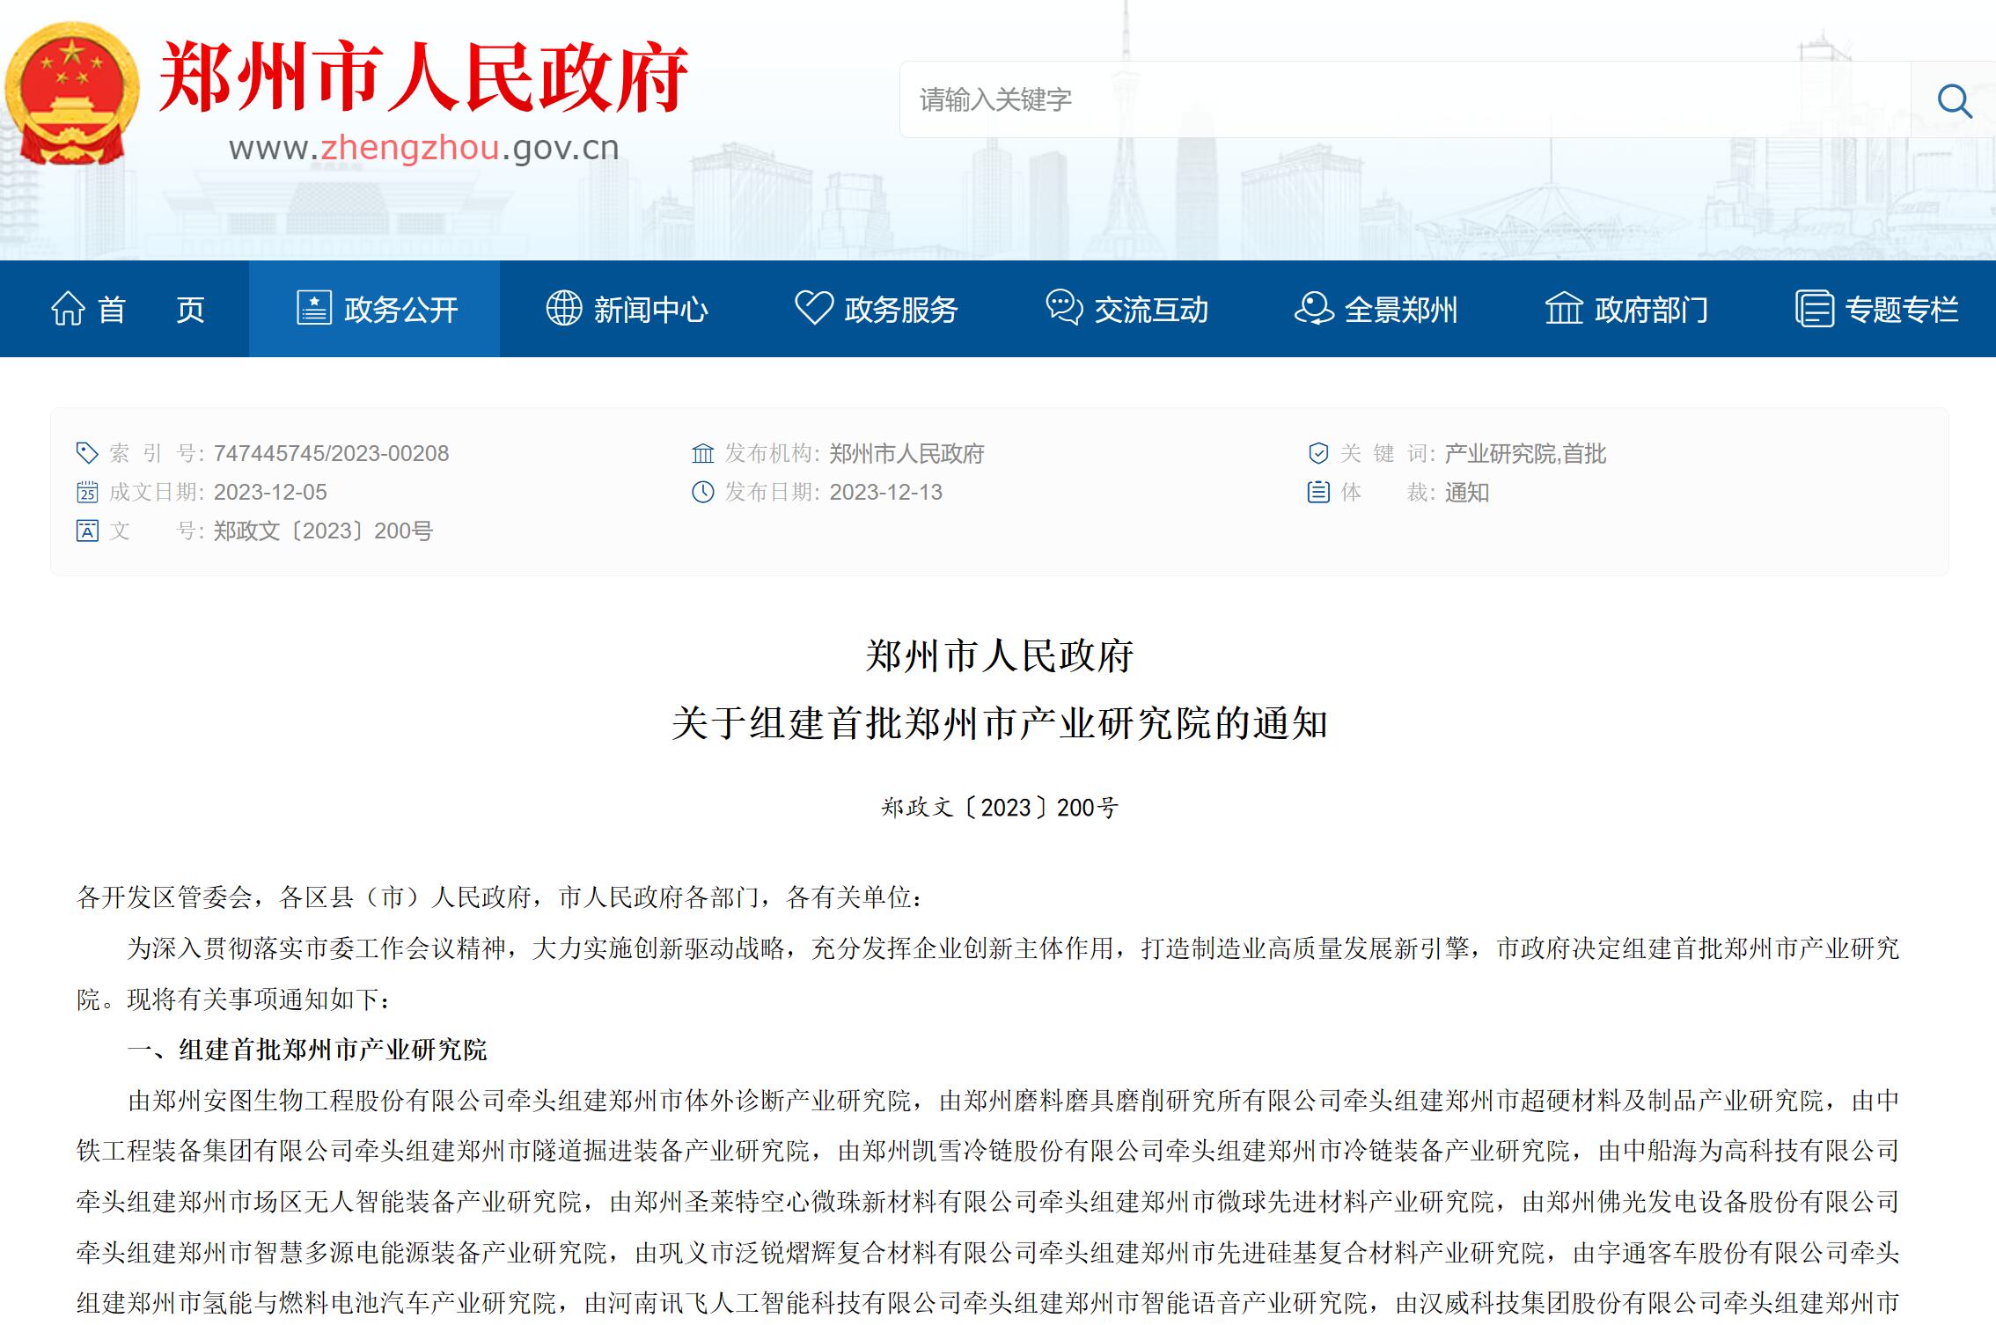The width and height of the screenshot is (1996, 1325).
Task: Click the www.zhengzhou.gov.cn address text
Action: coord(424,147)
